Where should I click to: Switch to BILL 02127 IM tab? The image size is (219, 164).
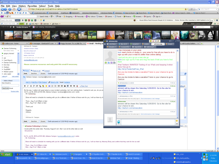pyautogui.click(x=123, y=44)
